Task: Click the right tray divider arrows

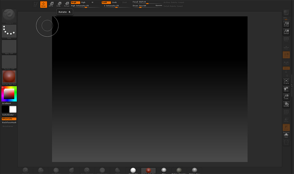Action: (x=292, y=85)
